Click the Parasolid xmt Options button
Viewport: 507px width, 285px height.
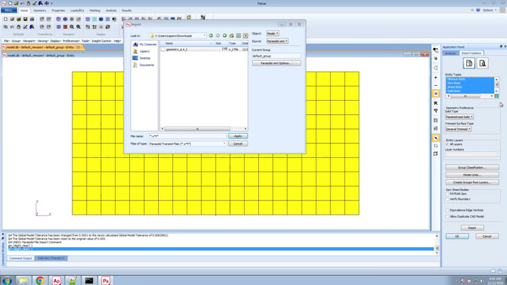click(x=276, y=63)
